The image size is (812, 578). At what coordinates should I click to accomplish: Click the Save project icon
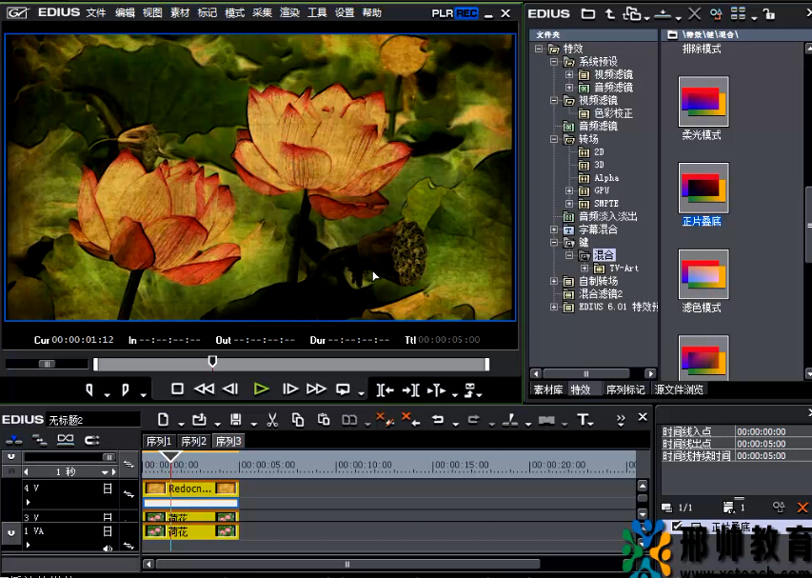(236, 419)
